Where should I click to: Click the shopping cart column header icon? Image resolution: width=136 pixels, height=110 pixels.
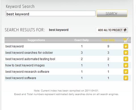(126, 40)
